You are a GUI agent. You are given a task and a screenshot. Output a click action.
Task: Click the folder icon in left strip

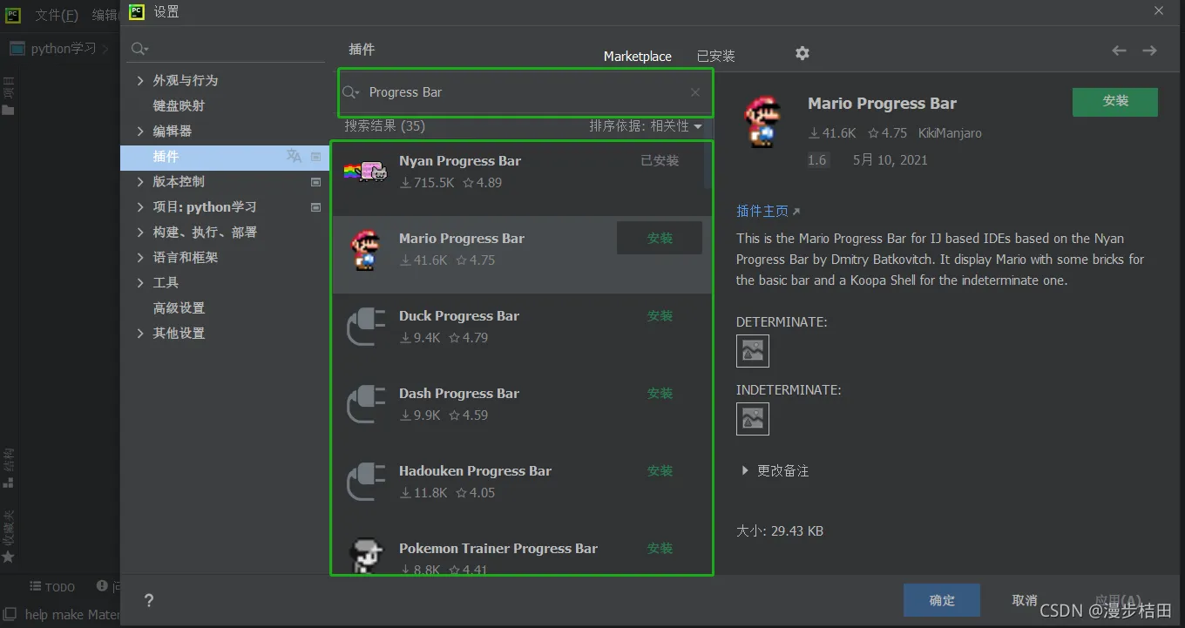[9, 110]
